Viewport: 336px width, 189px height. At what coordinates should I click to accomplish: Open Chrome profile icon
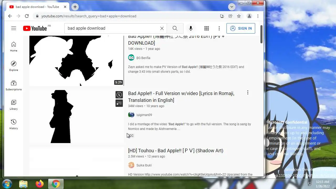tap(249, 16)
